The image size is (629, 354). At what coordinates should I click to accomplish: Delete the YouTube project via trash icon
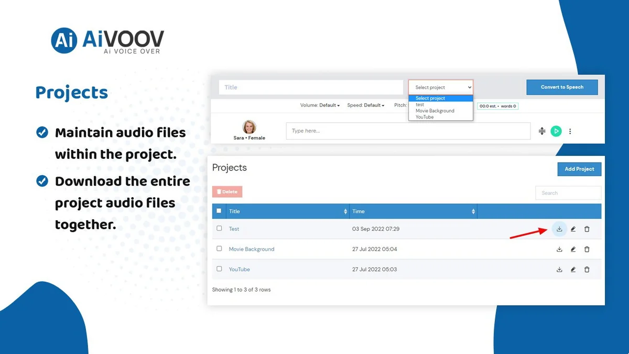tap(587, 270)
